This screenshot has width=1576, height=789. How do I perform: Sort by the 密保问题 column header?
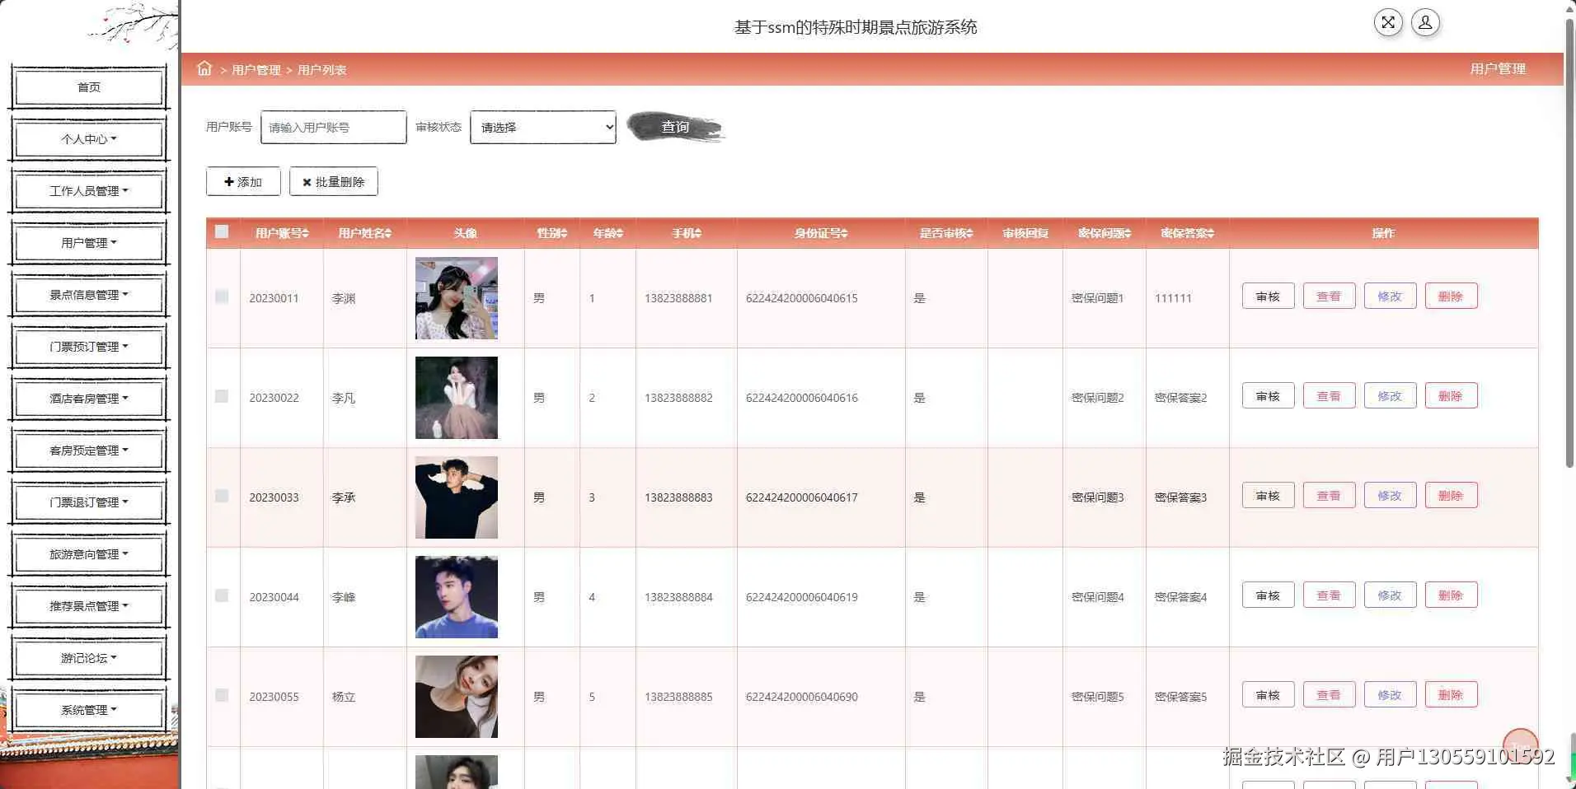click(1105, 233)
